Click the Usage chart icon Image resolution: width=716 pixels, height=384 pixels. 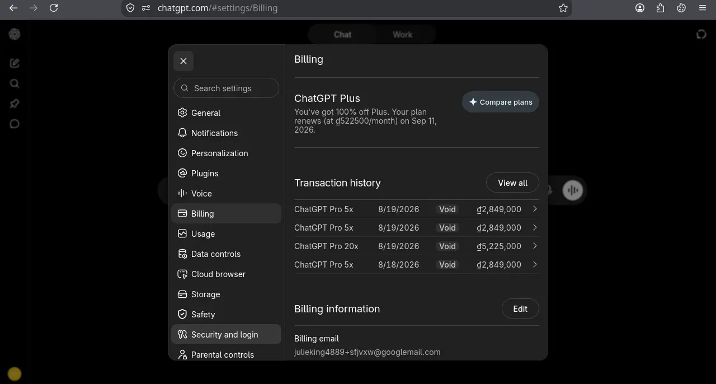(182, 233)
